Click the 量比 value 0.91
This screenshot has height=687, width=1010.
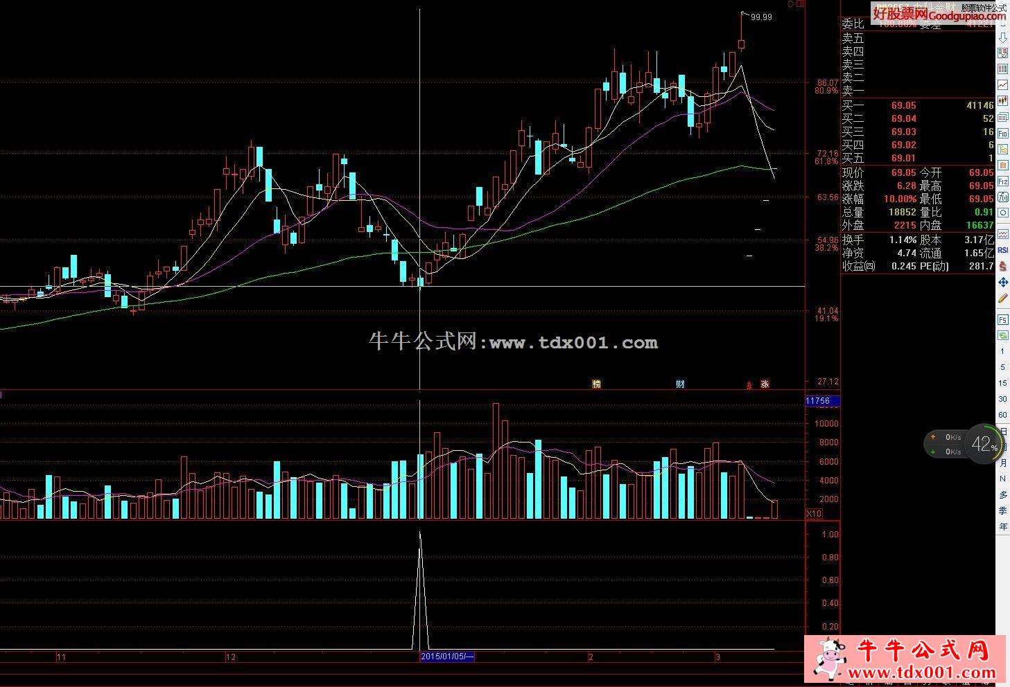pos(984,212)
